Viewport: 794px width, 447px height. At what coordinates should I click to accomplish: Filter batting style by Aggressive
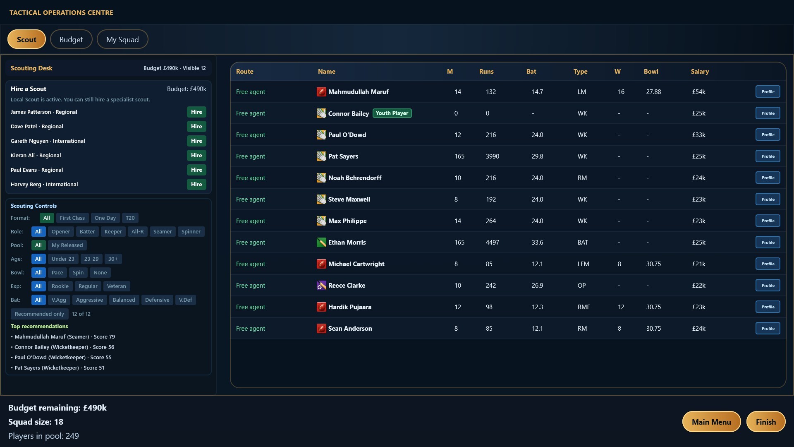click(x=89, y=300)
